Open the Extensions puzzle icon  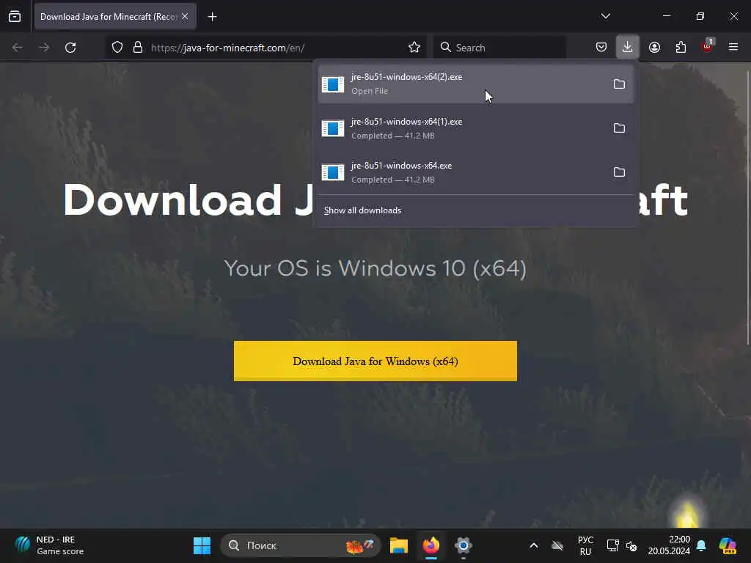(681, 48)
